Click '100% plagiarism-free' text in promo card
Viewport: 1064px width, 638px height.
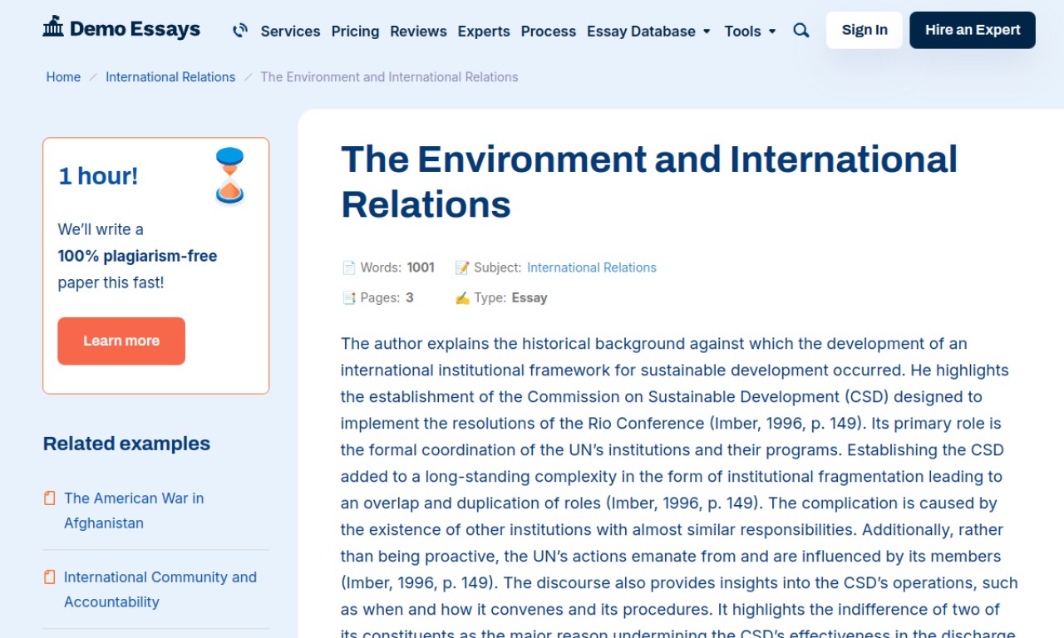(x=137, y=256)
